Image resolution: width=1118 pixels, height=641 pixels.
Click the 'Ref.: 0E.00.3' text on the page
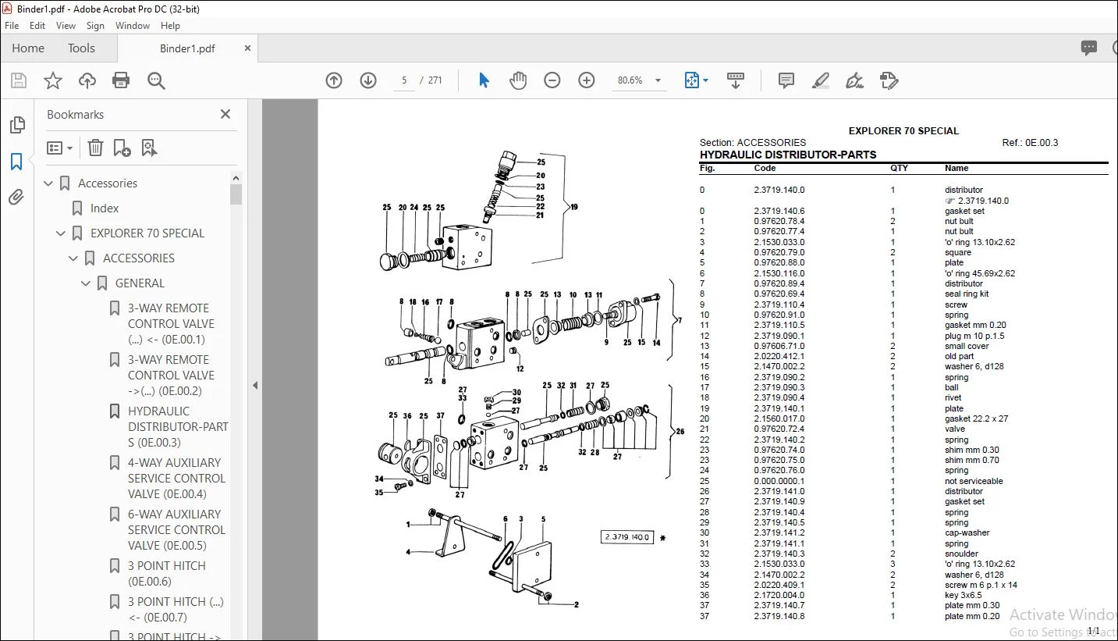1030,143
